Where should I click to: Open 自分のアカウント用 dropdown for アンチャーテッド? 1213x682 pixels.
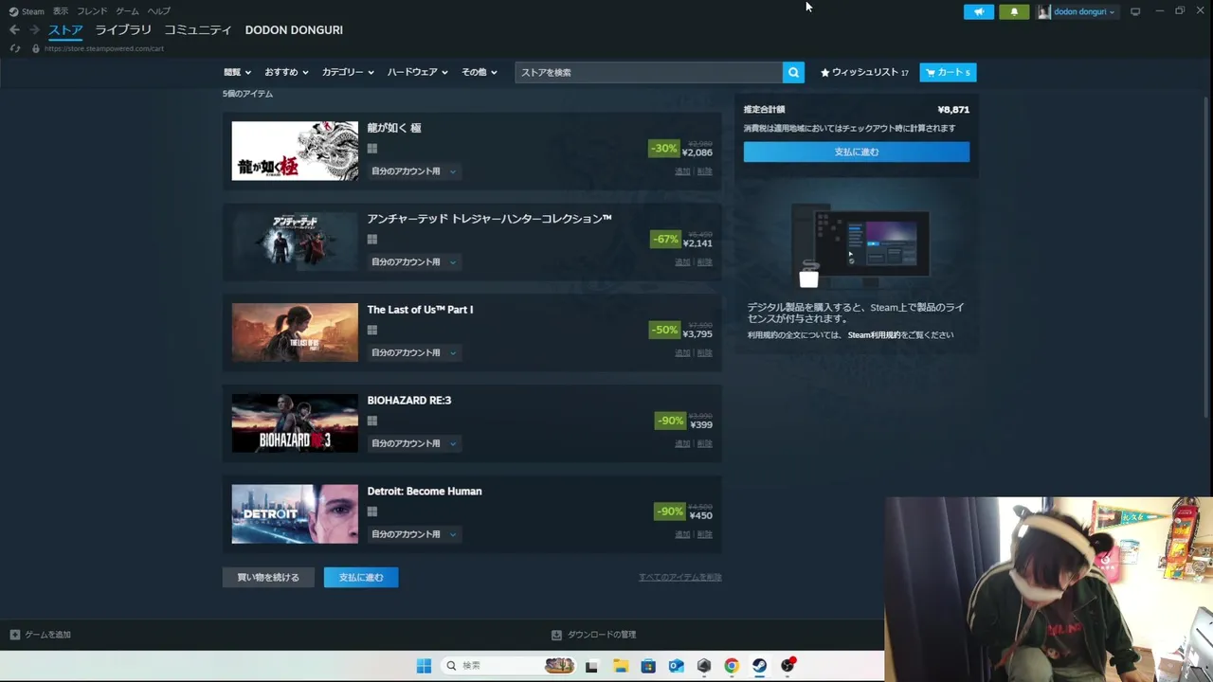point(413,262)
